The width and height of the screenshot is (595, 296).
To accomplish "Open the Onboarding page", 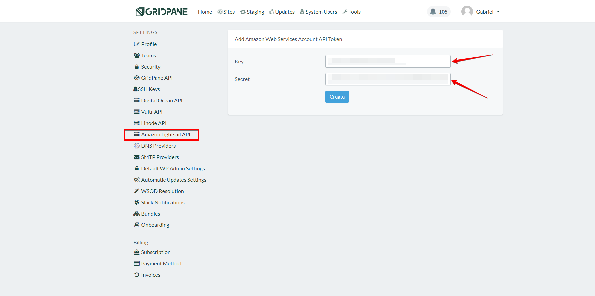I will 155,225.
